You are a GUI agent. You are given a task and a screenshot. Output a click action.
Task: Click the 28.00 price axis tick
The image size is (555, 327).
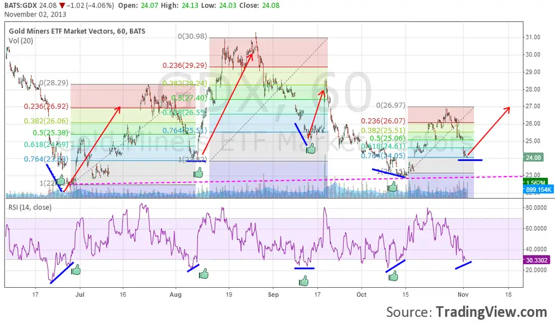tap(533, 89)
